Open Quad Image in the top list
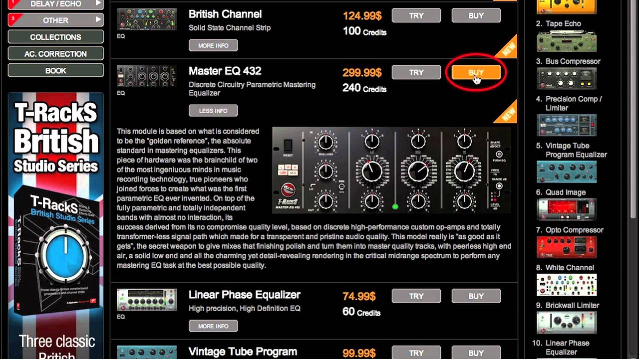639x359 pixels. (566, 192)
